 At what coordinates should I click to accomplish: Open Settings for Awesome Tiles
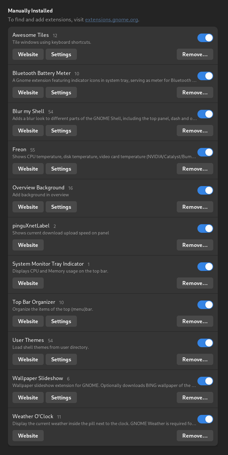(x=61, y=54)
